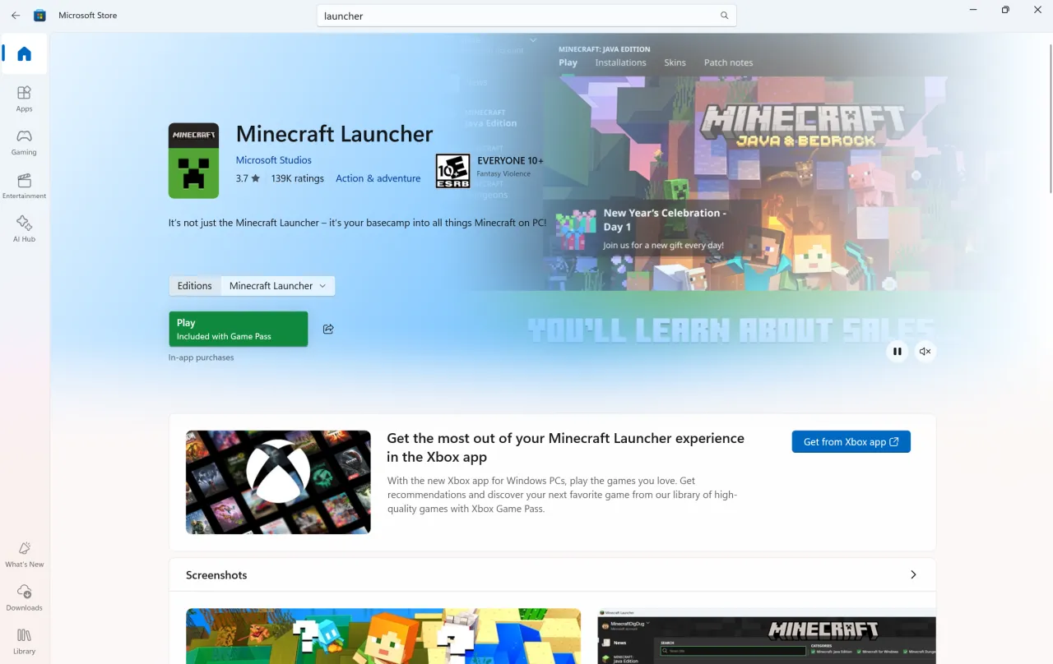Image resolution: width=1053 pixels, height=664 pixels.
Task: Open the Gaming section in the sidebar
Action: coord(24,142)
